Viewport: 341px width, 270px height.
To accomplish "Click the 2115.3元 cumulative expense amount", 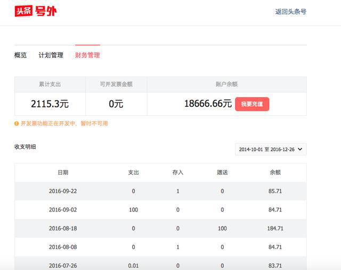I will click(x=50, y=104).
